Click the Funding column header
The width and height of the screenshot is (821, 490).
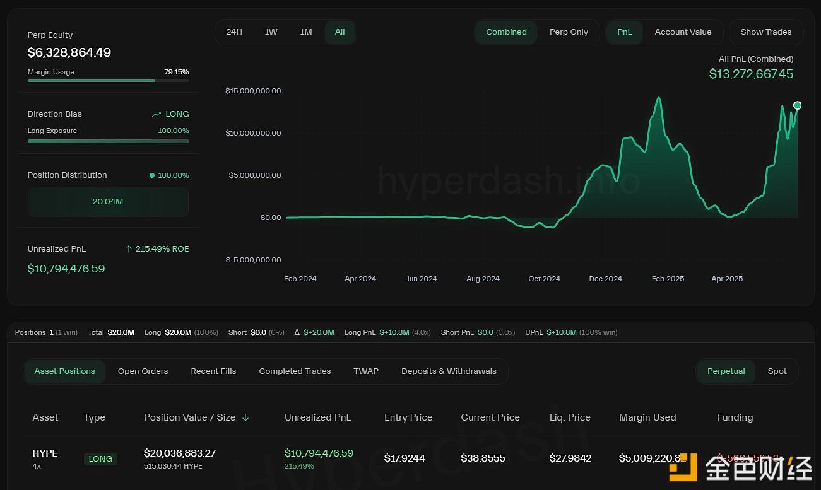point(735,417)
